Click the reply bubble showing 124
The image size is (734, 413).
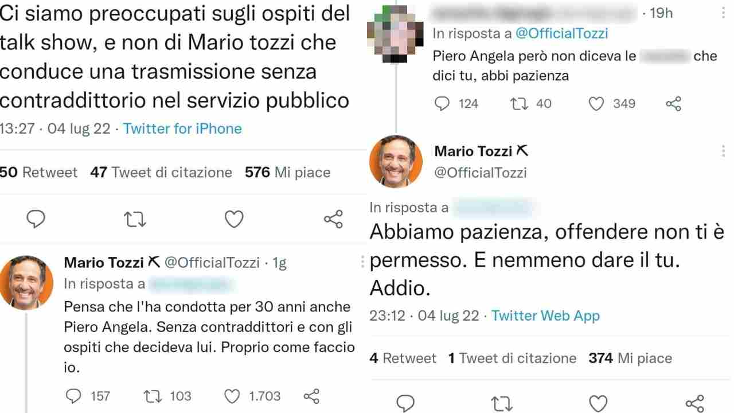(442, 103)
